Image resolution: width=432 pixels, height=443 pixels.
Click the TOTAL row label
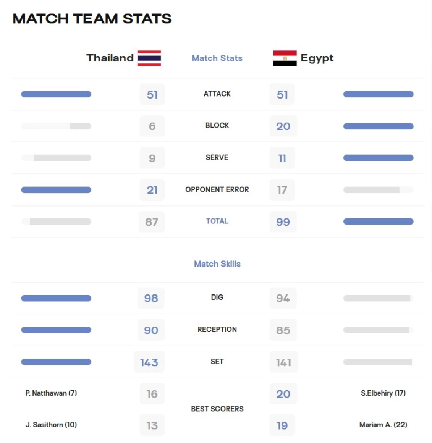coord(217,221)
